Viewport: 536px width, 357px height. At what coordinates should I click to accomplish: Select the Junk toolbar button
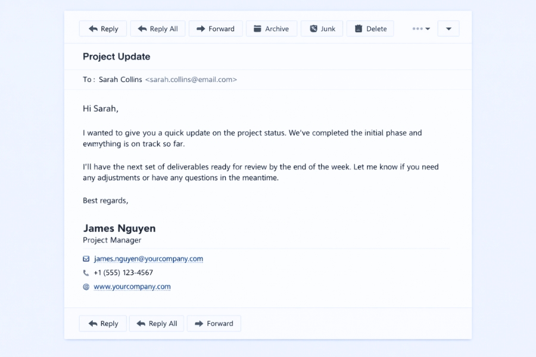[x=322, y=28]
